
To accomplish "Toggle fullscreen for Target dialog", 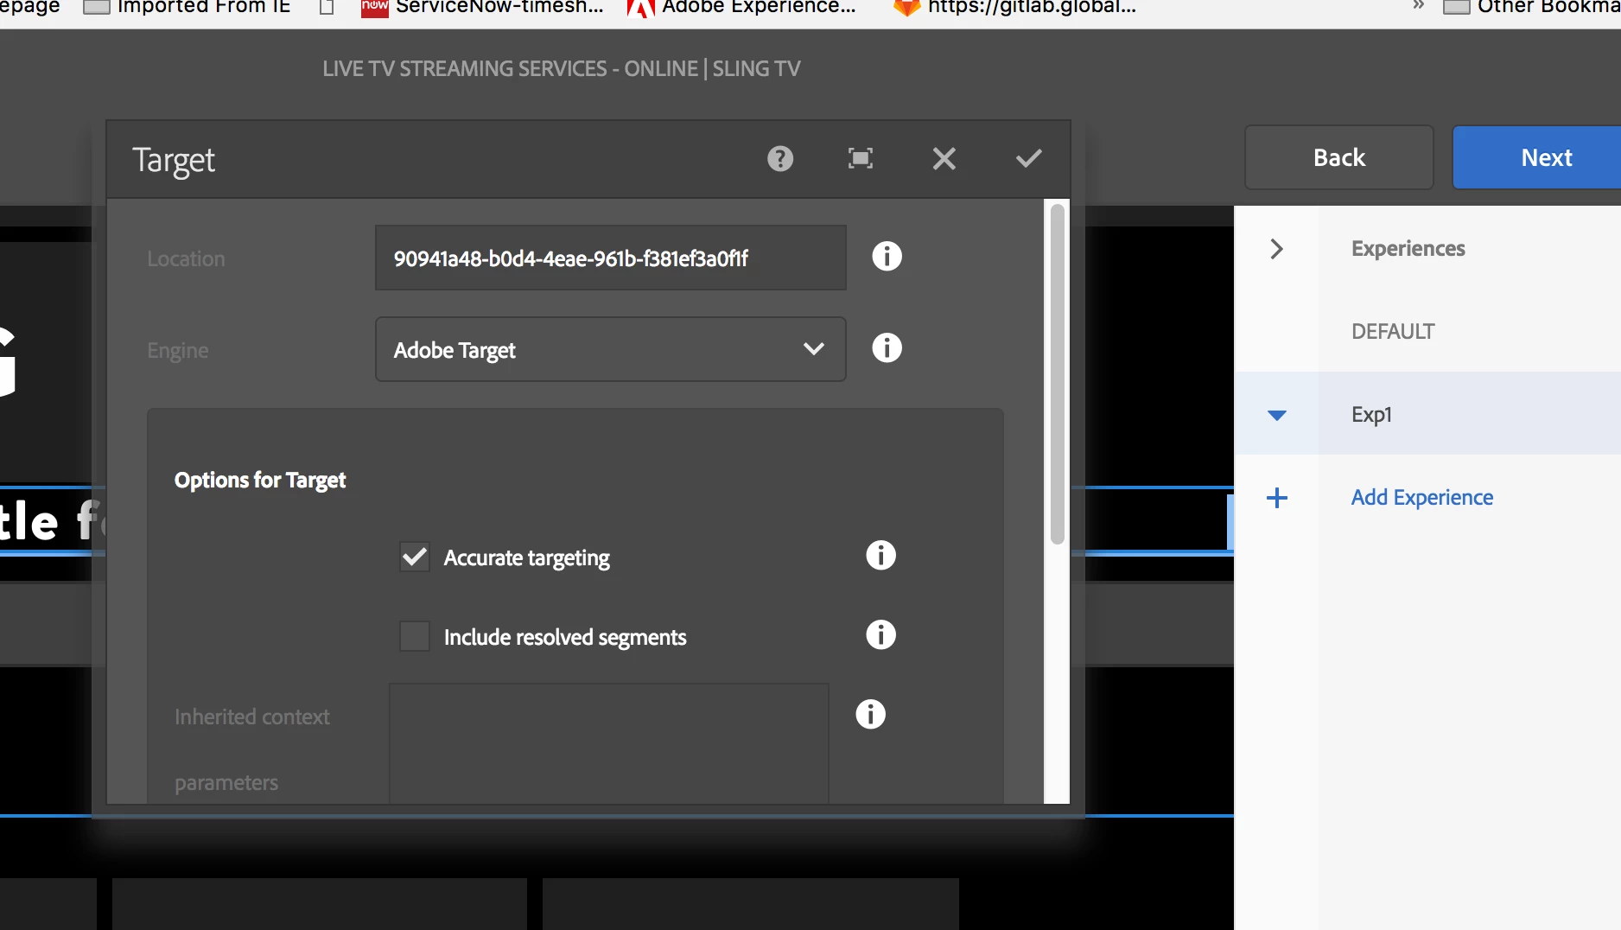I will tap(860, 159).
